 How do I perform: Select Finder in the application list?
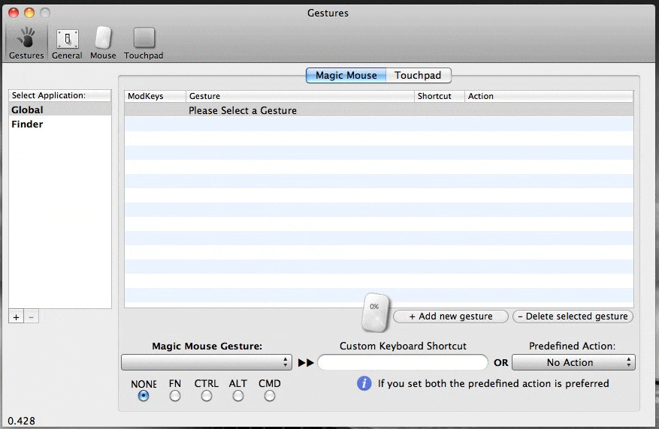pyautogui.click(x=28, y=124)
